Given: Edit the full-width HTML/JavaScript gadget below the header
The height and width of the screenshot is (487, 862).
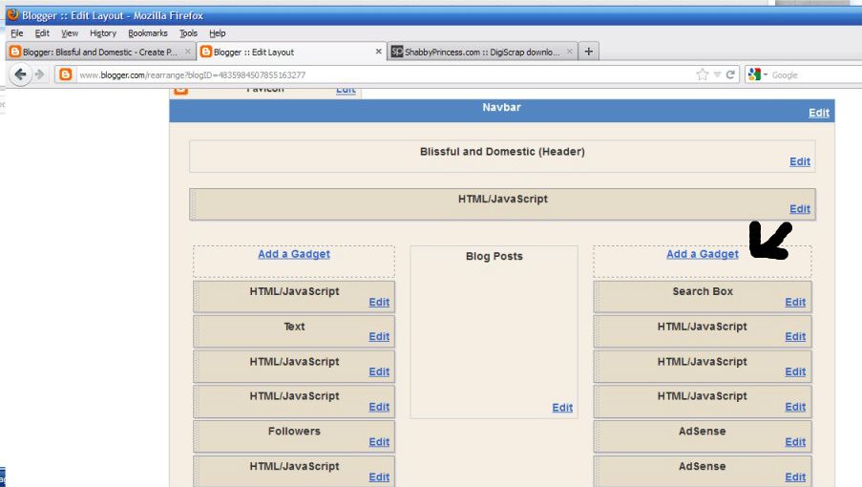Looking at the screenshot, I should [x=800, y=209].
